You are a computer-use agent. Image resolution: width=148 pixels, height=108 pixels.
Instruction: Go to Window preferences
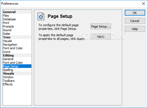tap(17, 77)
